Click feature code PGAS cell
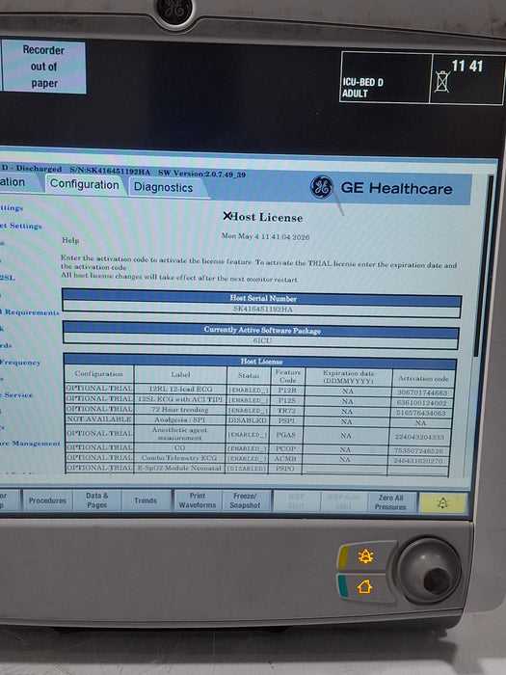This screenshot has height=675, width=506. pyautogui.click(x=286, y=435)
